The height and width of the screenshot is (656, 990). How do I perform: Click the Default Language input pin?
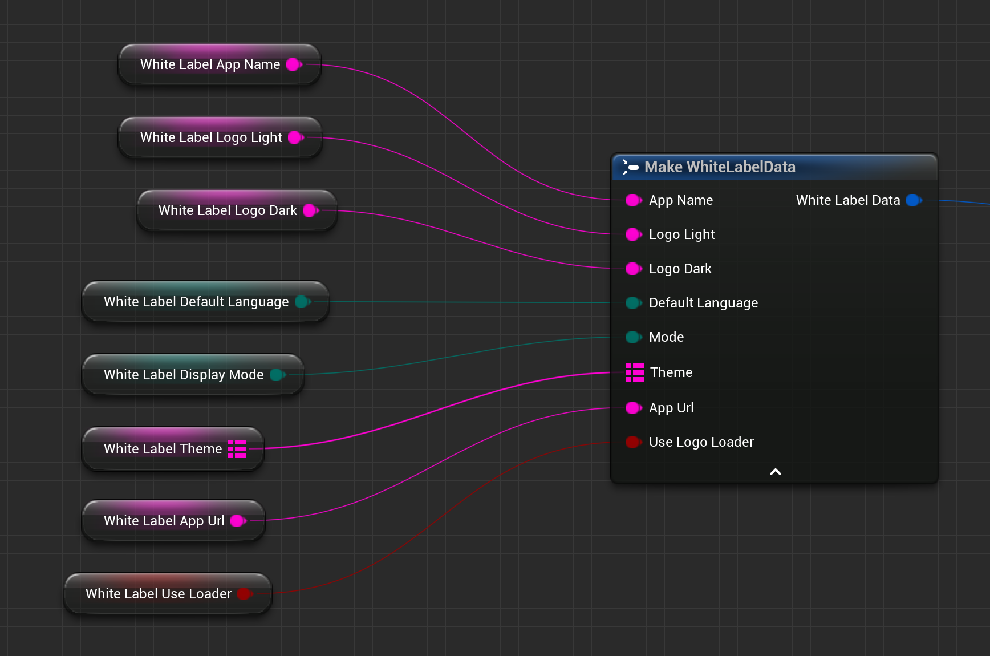[633, 303]
